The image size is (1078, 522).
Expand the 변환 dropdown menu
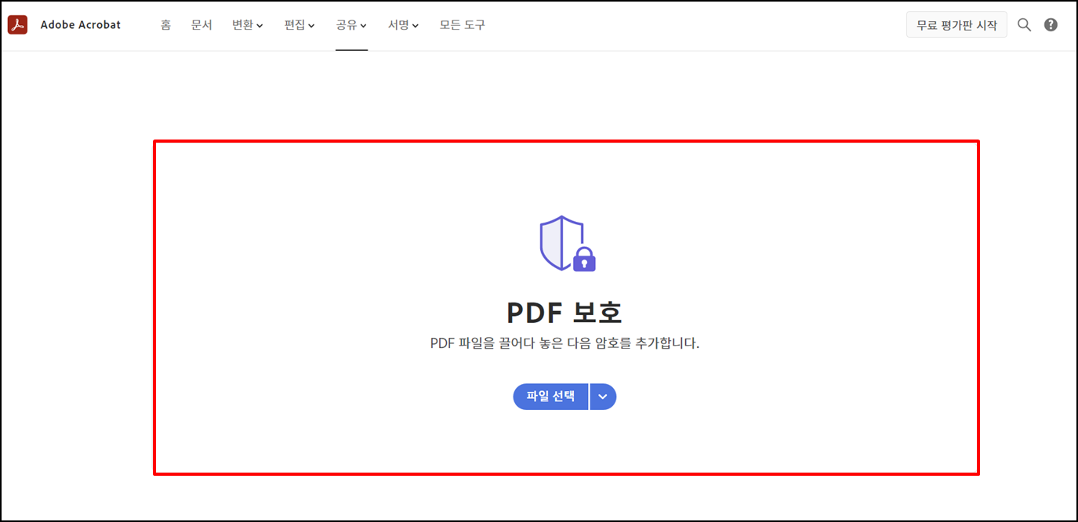[x=247, y=24]
